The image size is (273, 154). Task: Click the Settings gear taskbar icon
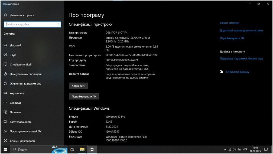pos(92,149)
